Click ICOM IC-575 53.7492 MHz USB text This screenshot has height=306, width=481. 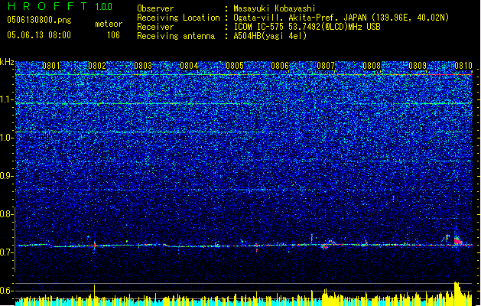pyautogui.click(x=307, y=27)
